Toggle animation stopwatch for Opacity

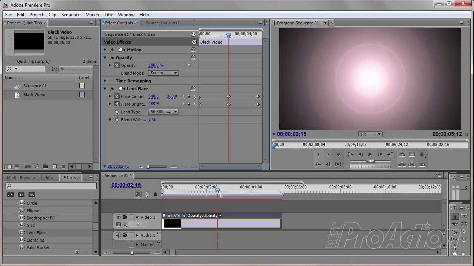click(x=117, y=65)
